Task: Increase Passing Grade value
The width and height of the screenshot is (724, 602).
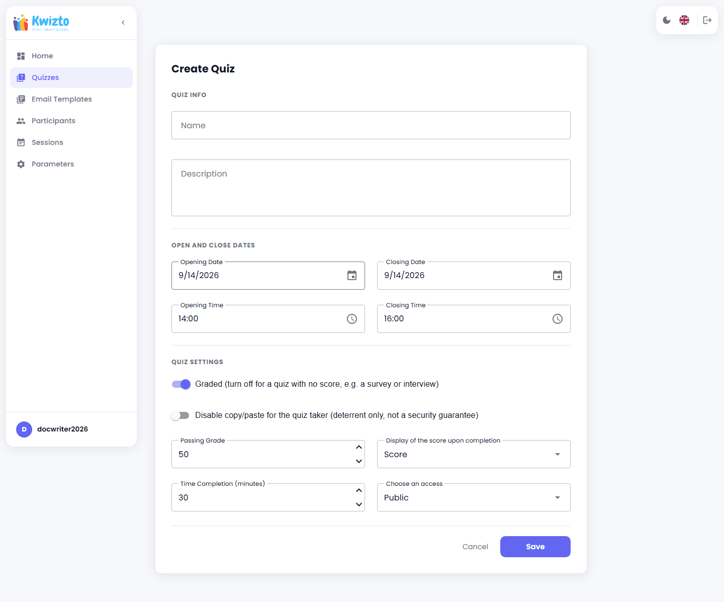Action: (x=359, y=447)
